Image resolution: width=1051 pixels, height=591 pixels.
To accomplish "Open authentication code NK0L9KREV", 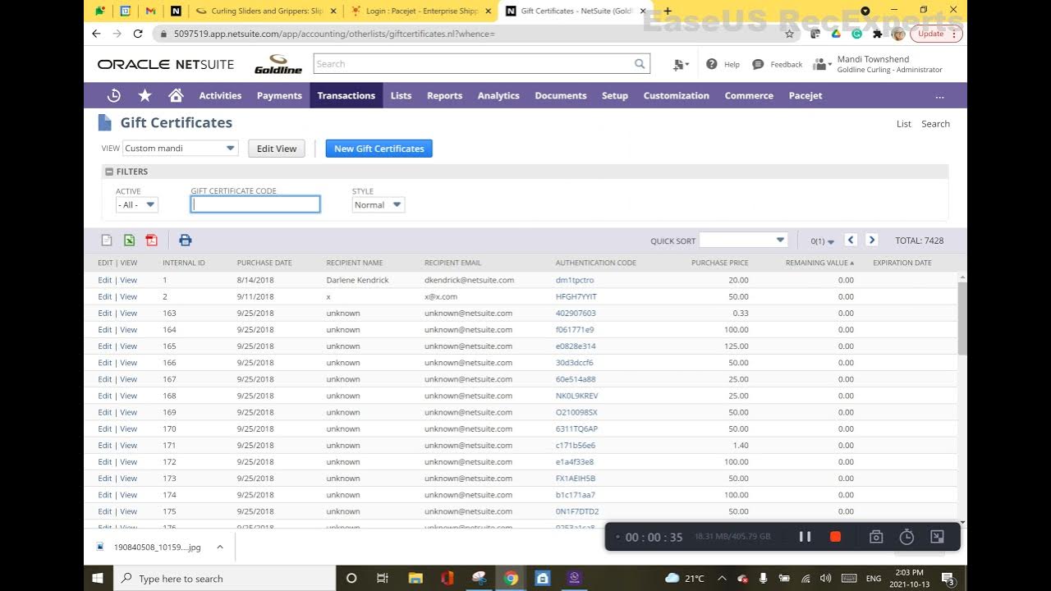I will (576, 396).
